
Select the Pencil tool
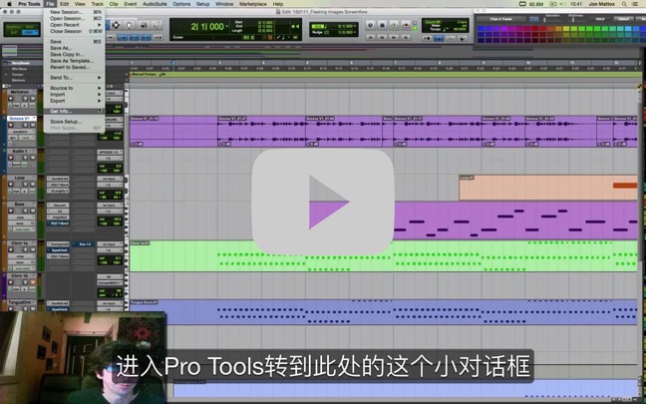157,25
